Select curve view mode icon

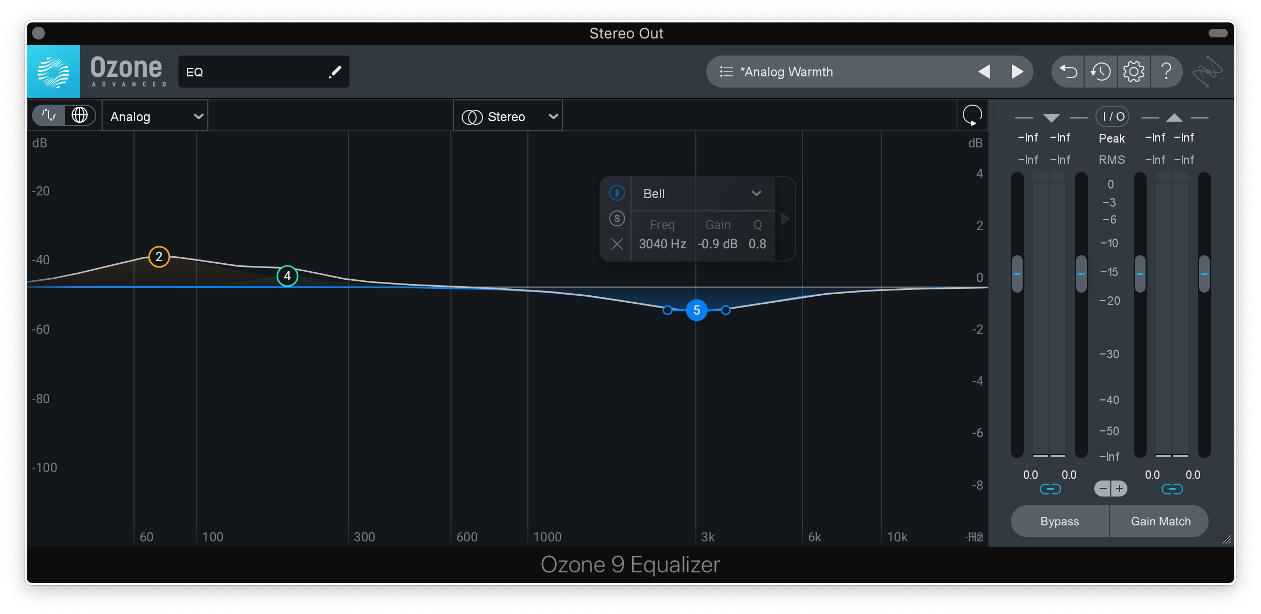tap(49, 115)
